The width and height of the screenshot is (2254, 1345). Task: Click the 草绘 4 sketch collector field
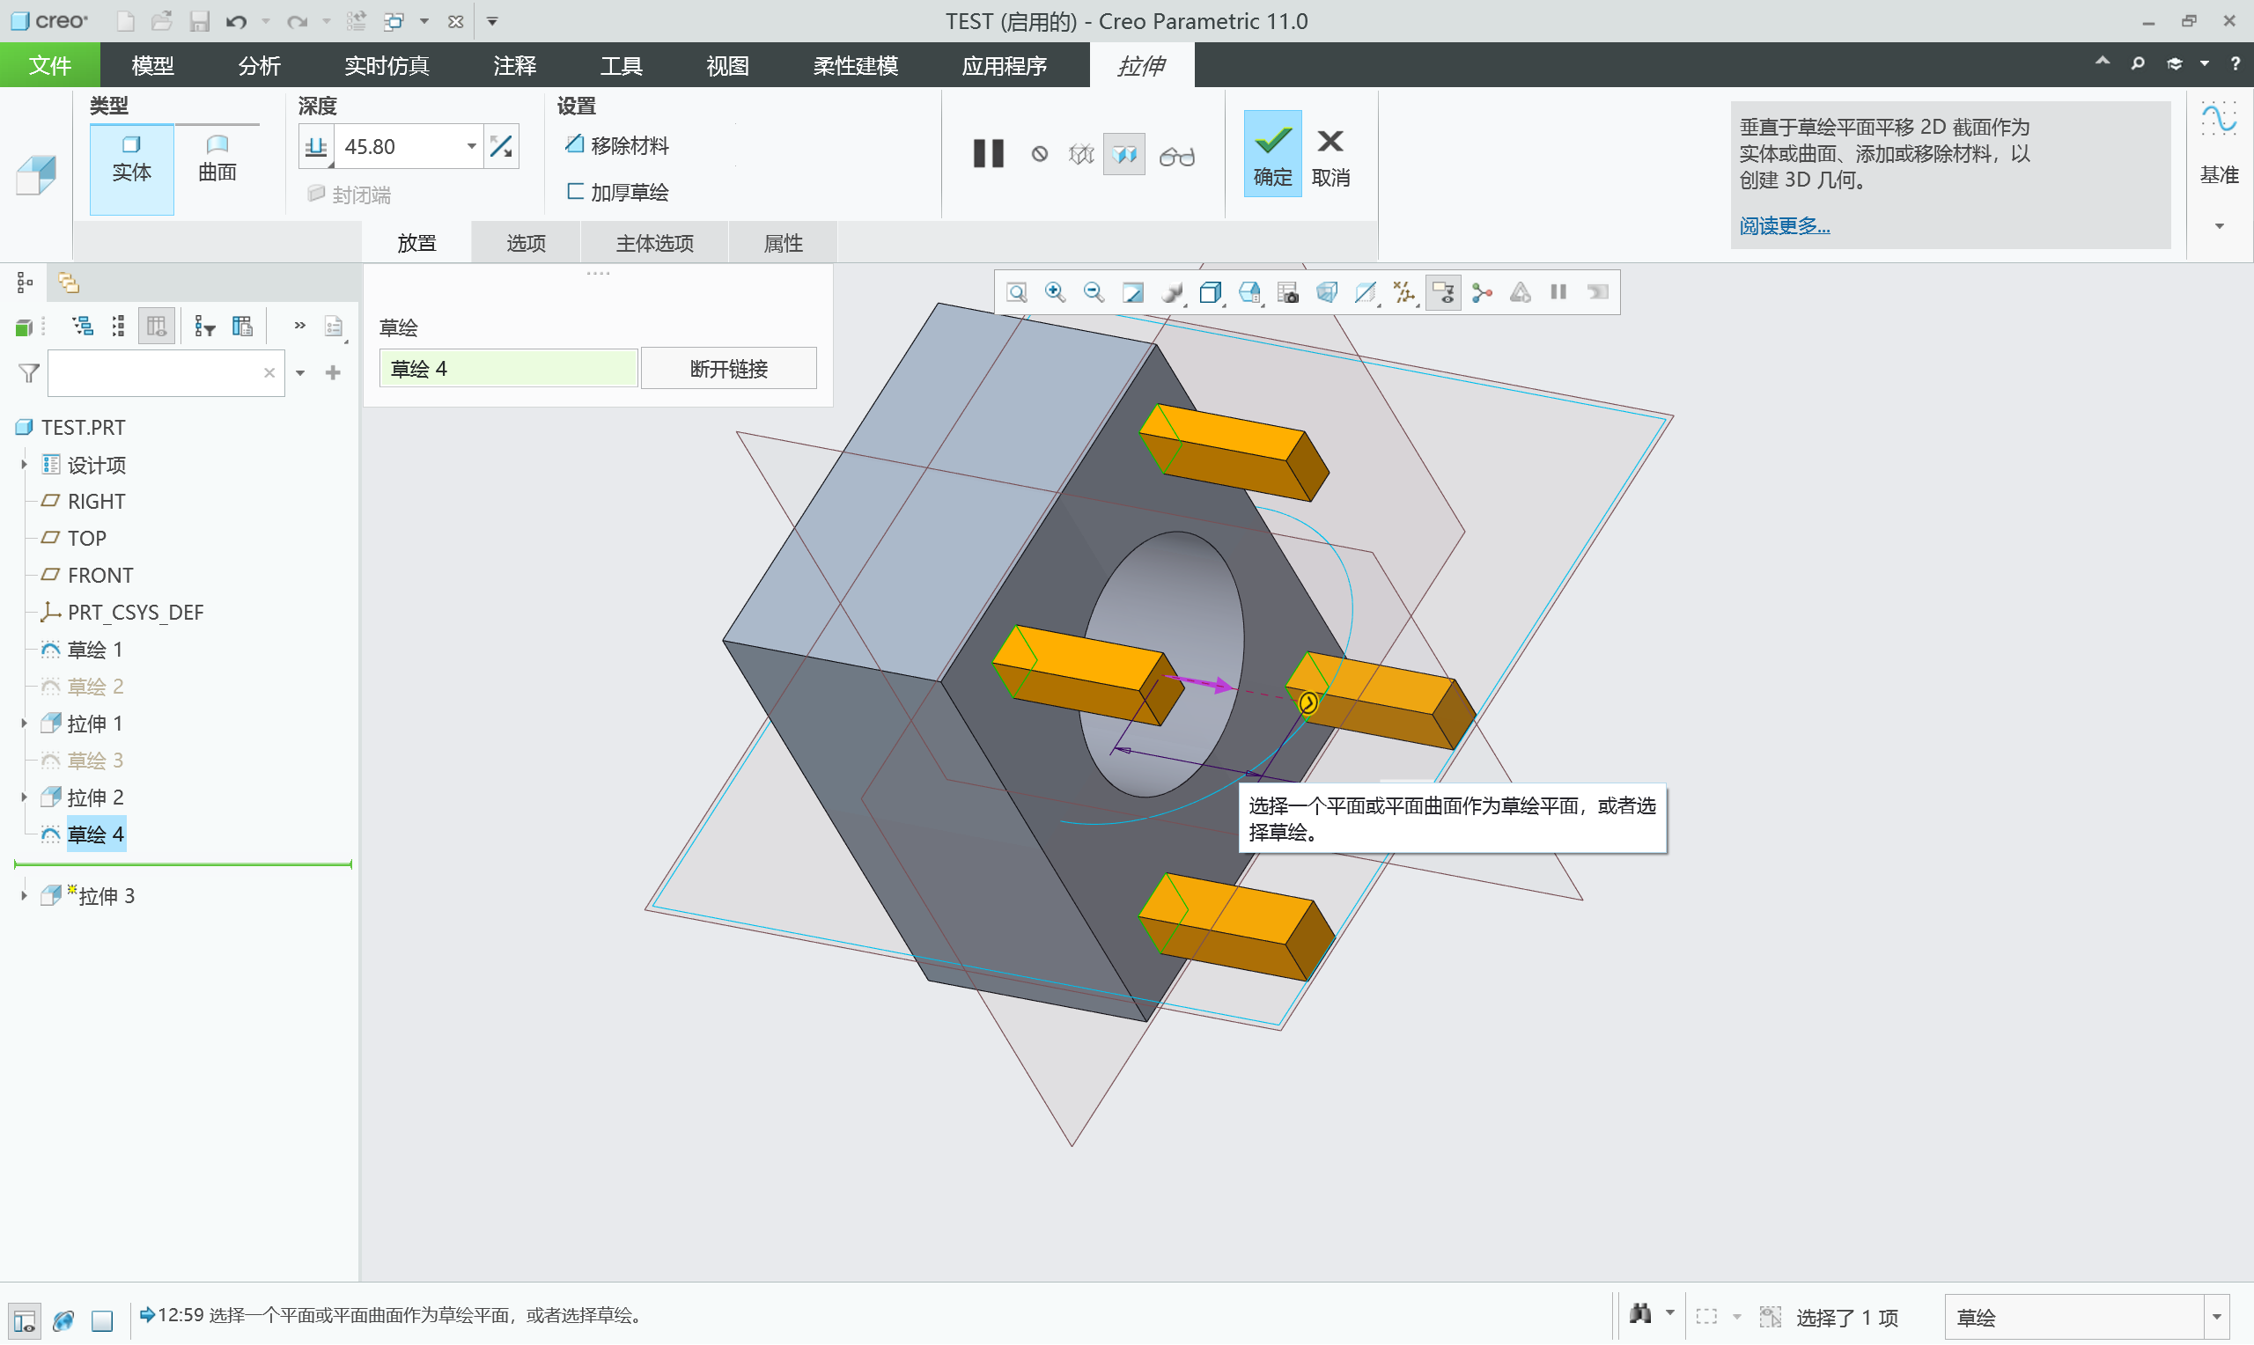tap(507, 369)
